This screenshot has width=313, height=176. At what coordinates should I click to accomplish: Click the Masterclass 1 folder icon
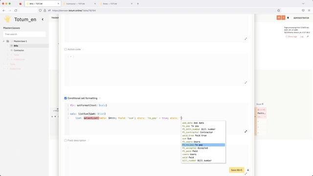(x=8, y=41)
